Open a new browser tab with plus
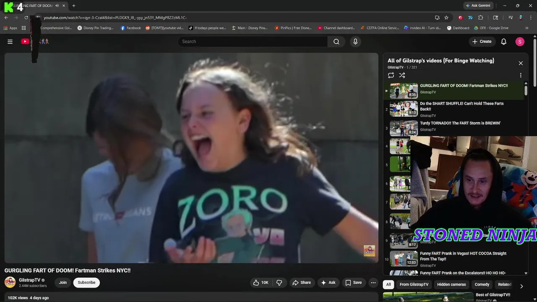The height and width of the screenshot is (302, 537). pyautogui.click(x=74, y=5)
